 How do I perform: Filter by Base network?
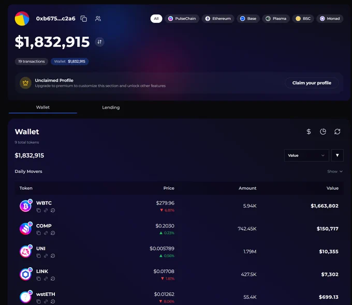click(248, 19)
